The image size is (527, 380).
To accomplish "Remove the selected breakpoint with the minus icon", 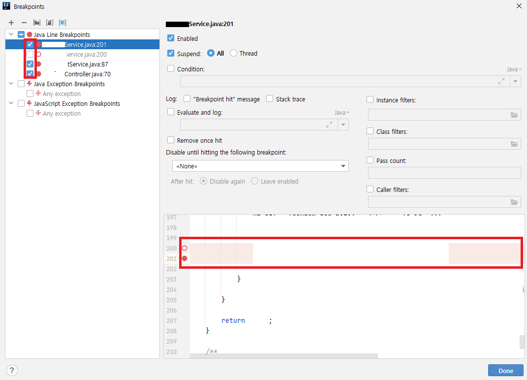I will pos(24,23).
